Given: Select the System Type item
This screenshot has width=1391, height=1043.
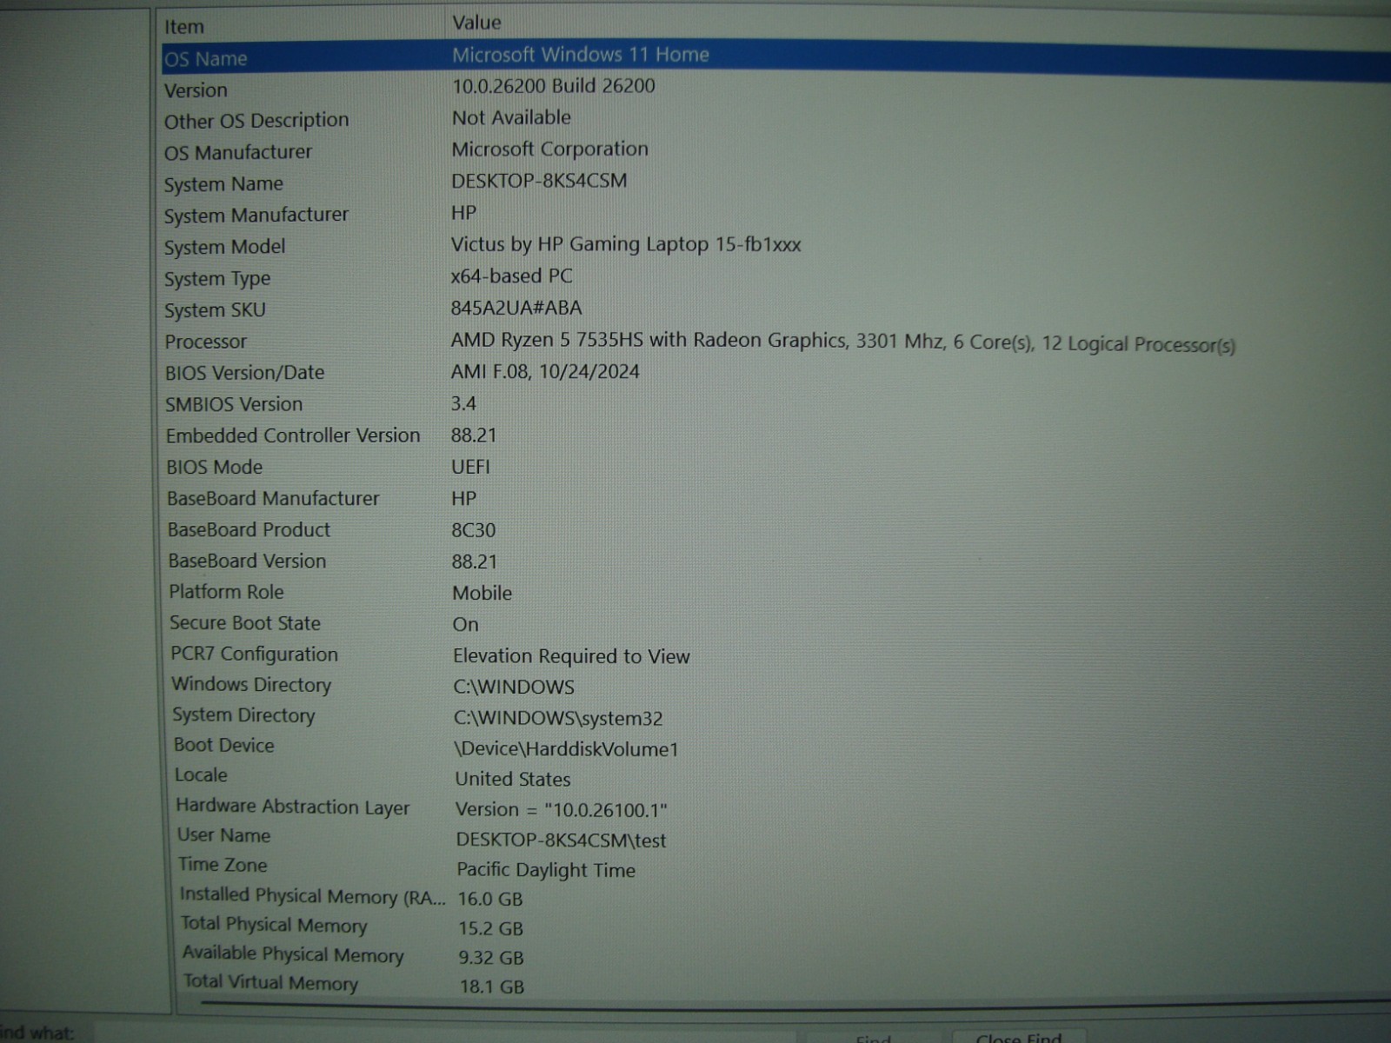Looking at the screenshot, I should 217,279.
